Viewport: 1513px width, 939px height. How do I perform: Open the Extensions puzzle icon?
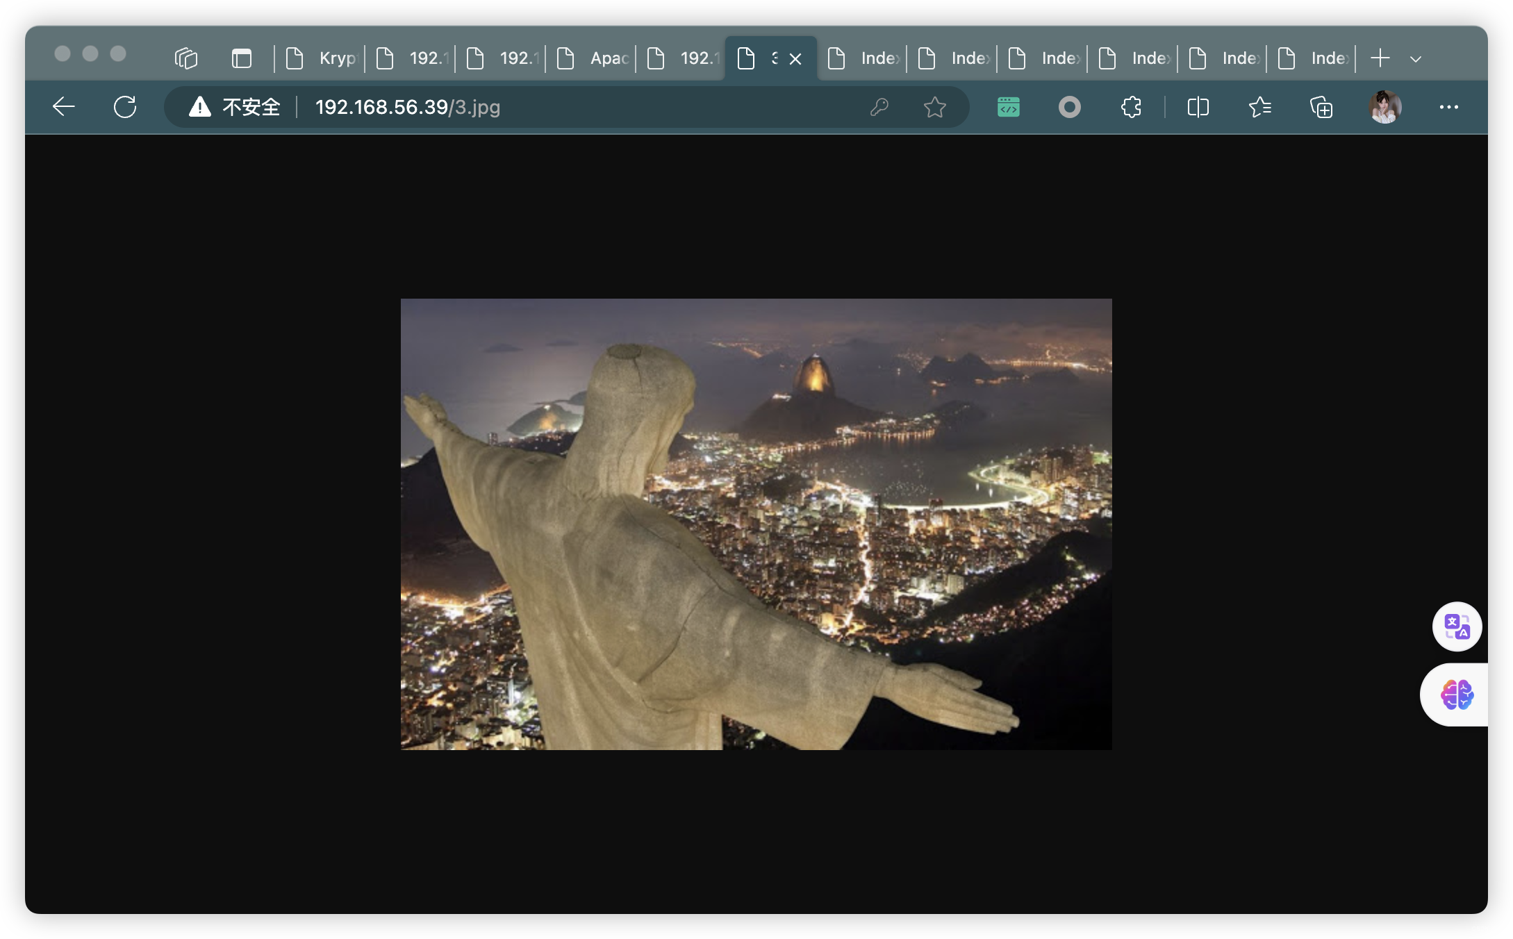1131,107
